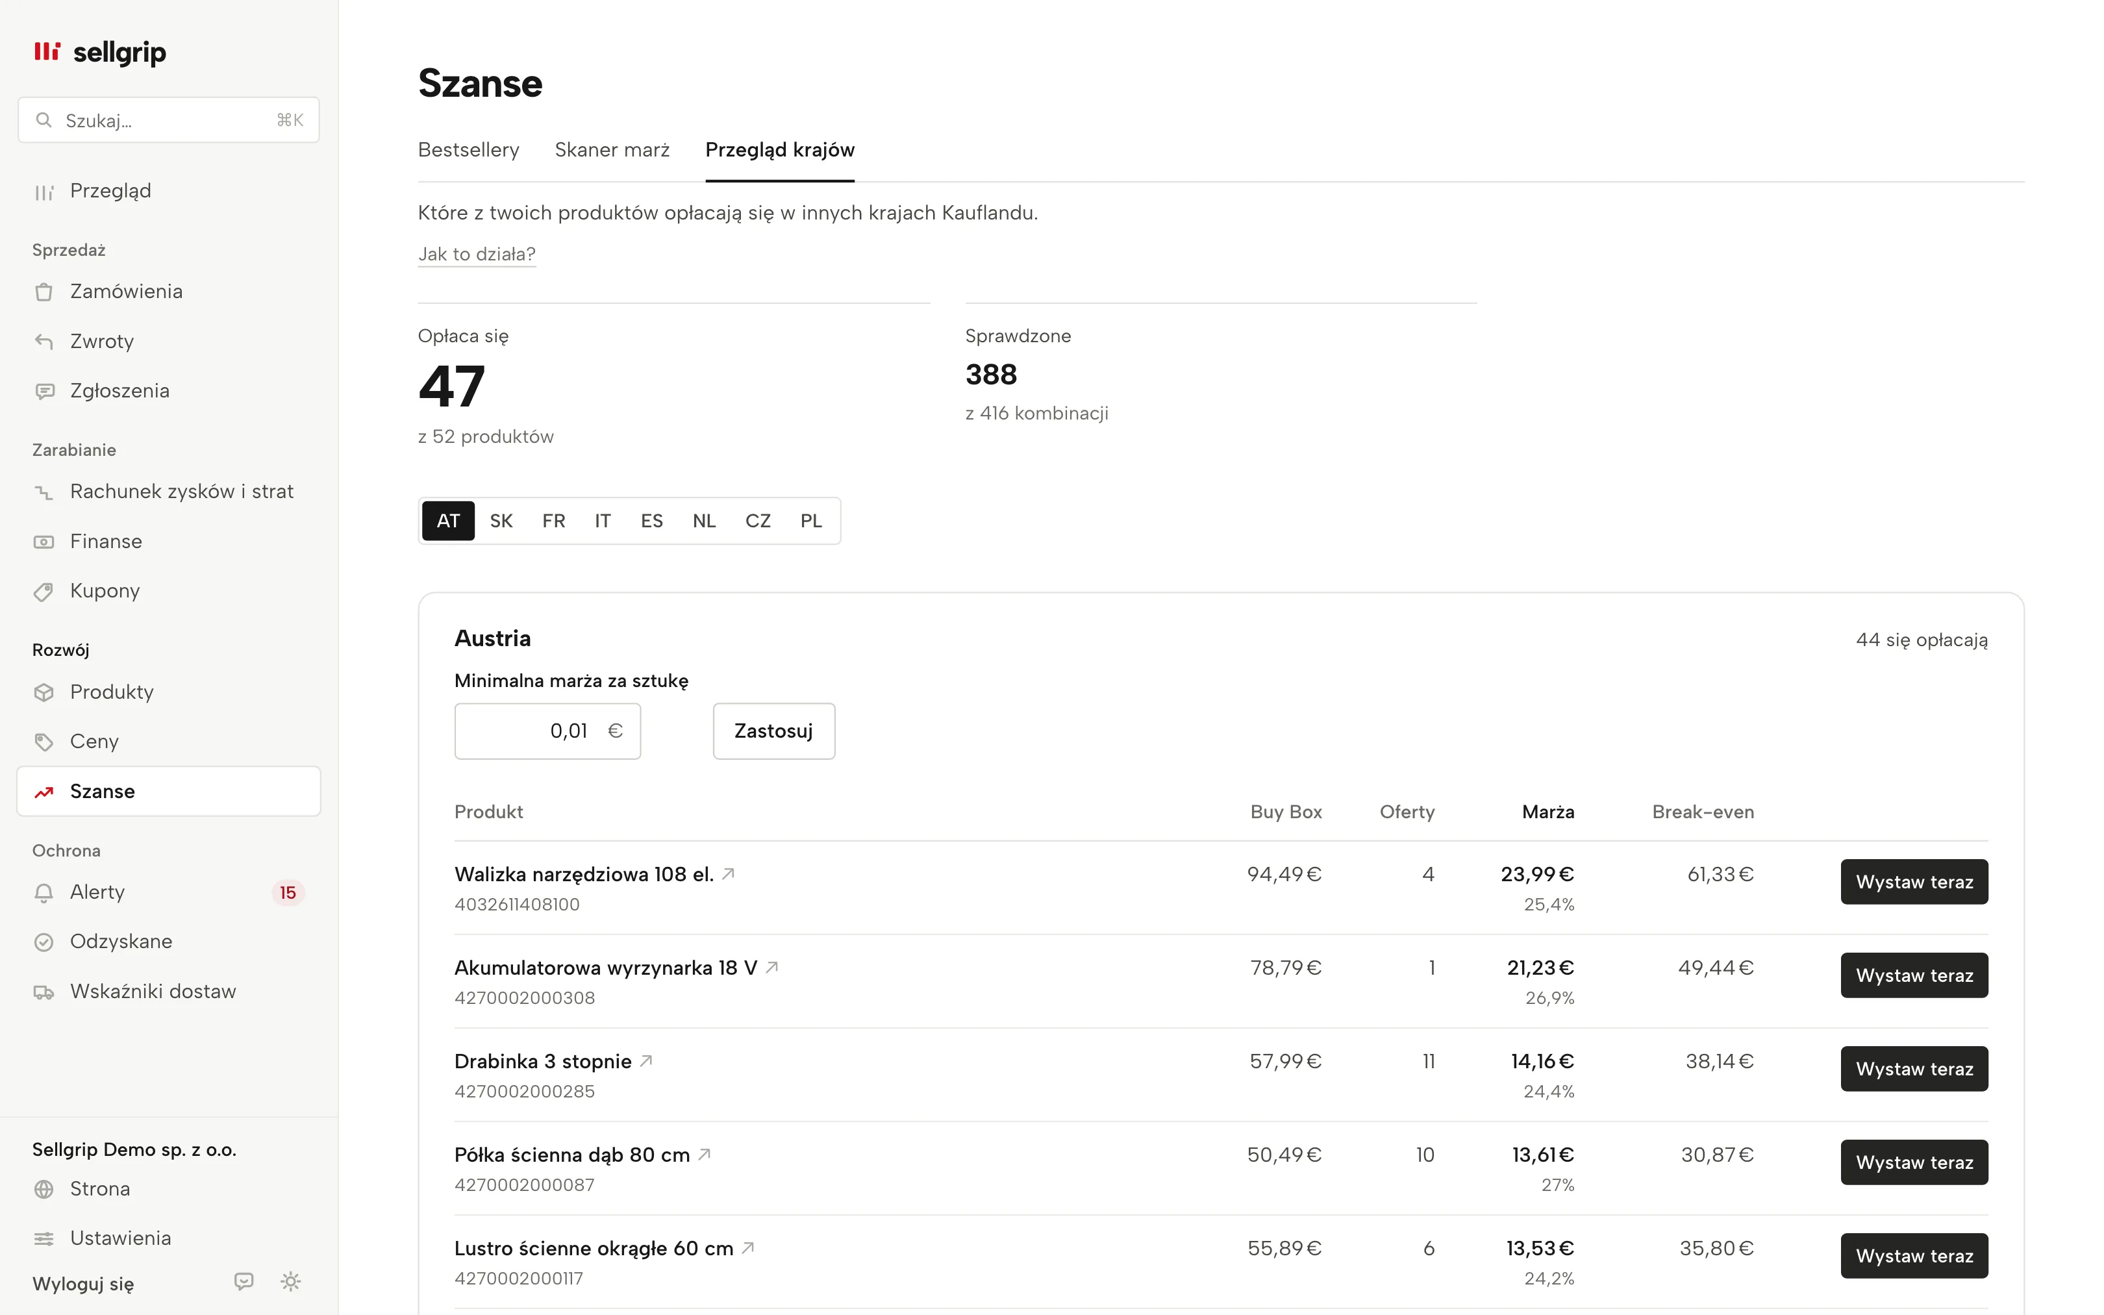Open the feedback chat icon near Wyloguj

pos(244,1281)
